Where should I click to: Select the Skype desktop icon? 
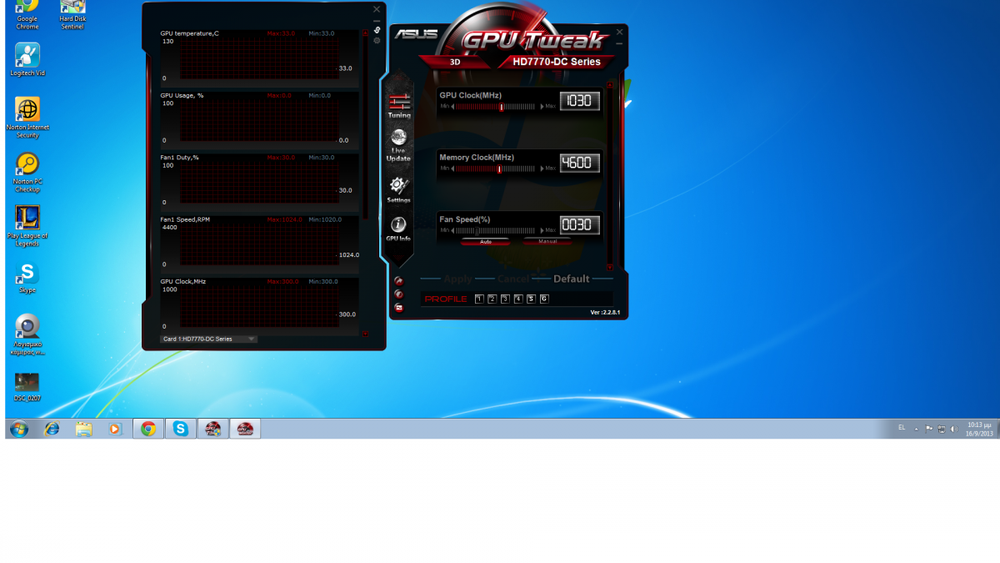(x=27, y=278)
